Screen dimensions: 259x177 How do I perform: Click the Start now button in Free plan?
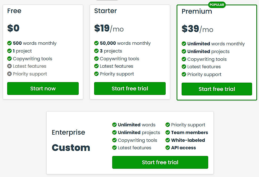(43, 88)
